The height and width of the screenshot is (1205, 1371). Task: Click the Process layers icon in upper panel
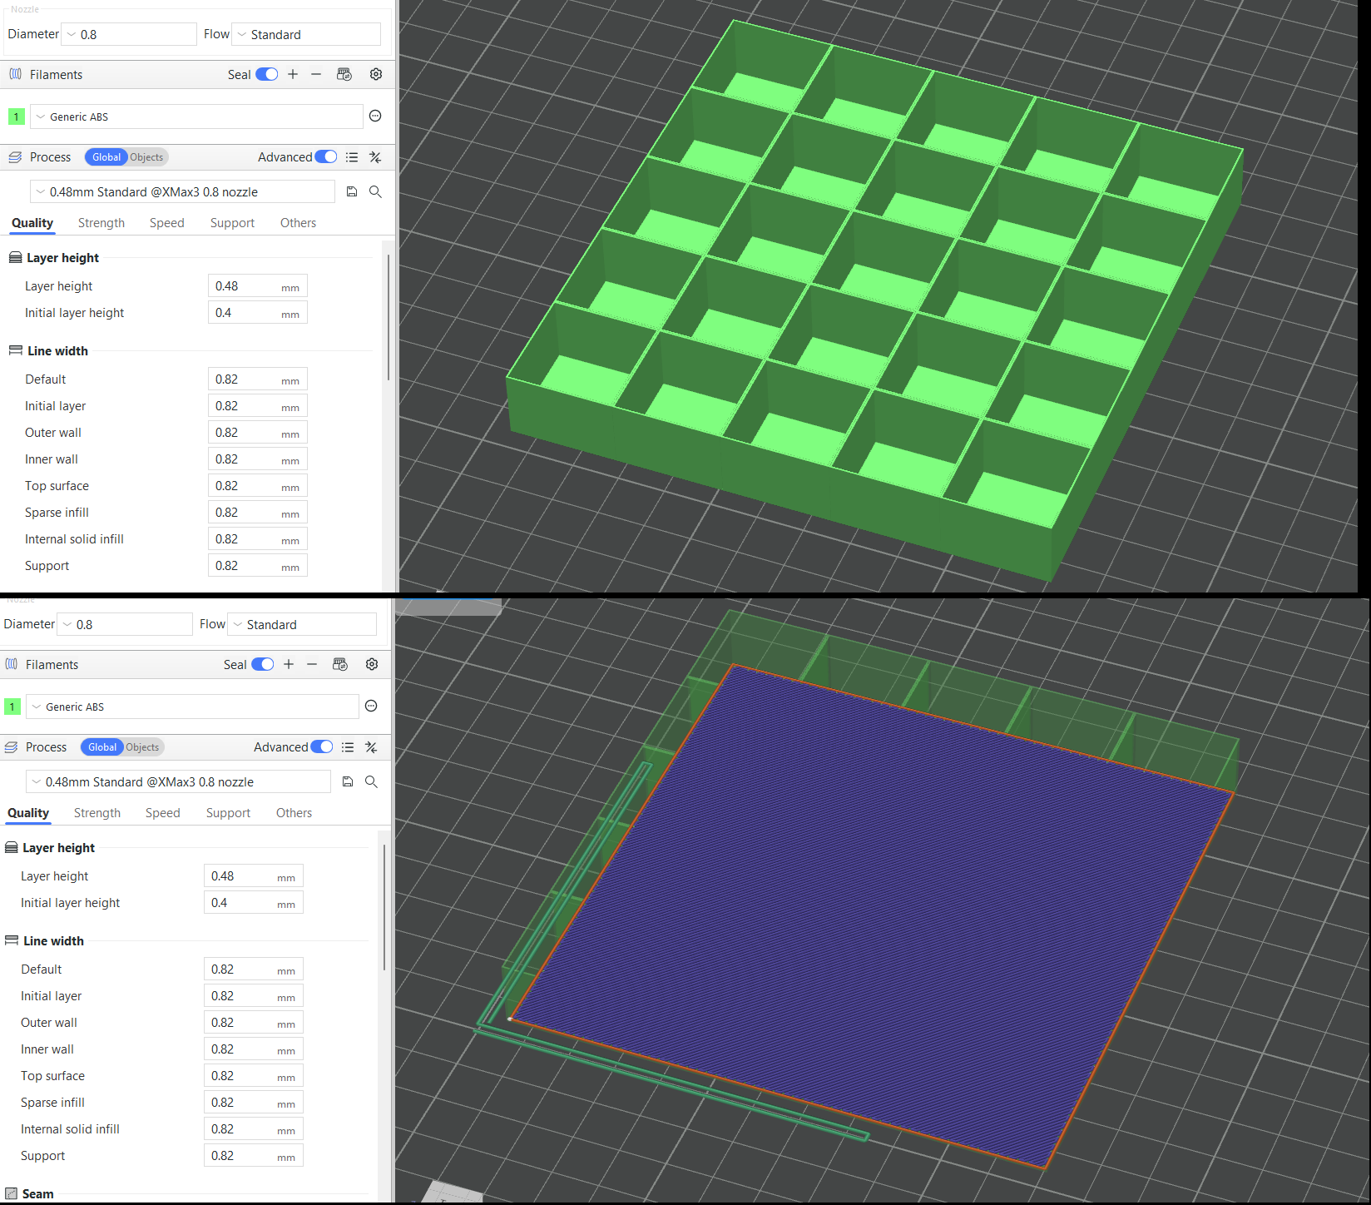coord(15,157)
